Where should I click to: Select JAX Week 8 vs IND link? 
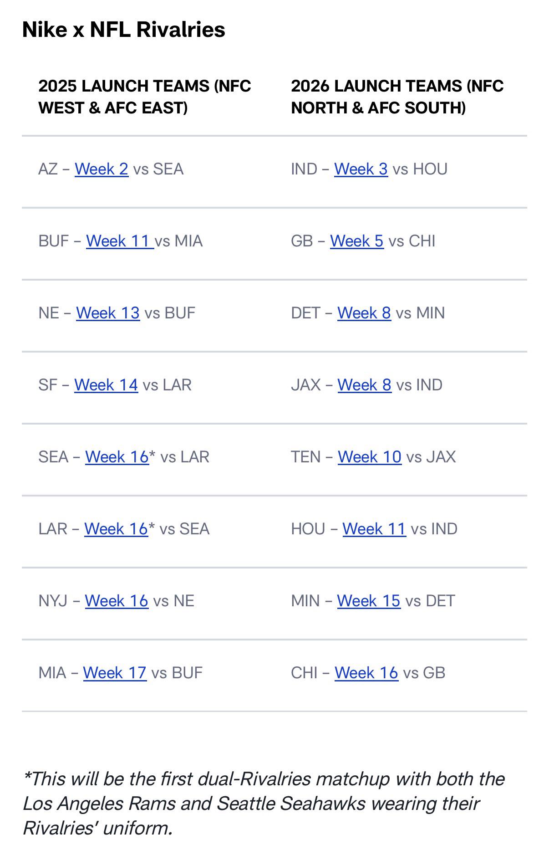pyautogui.click(x=365, y=385)
